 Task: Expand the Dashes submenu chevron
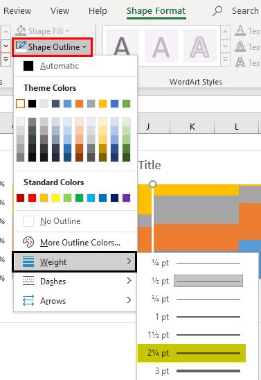pyautogui.click(x=129, y=281)
